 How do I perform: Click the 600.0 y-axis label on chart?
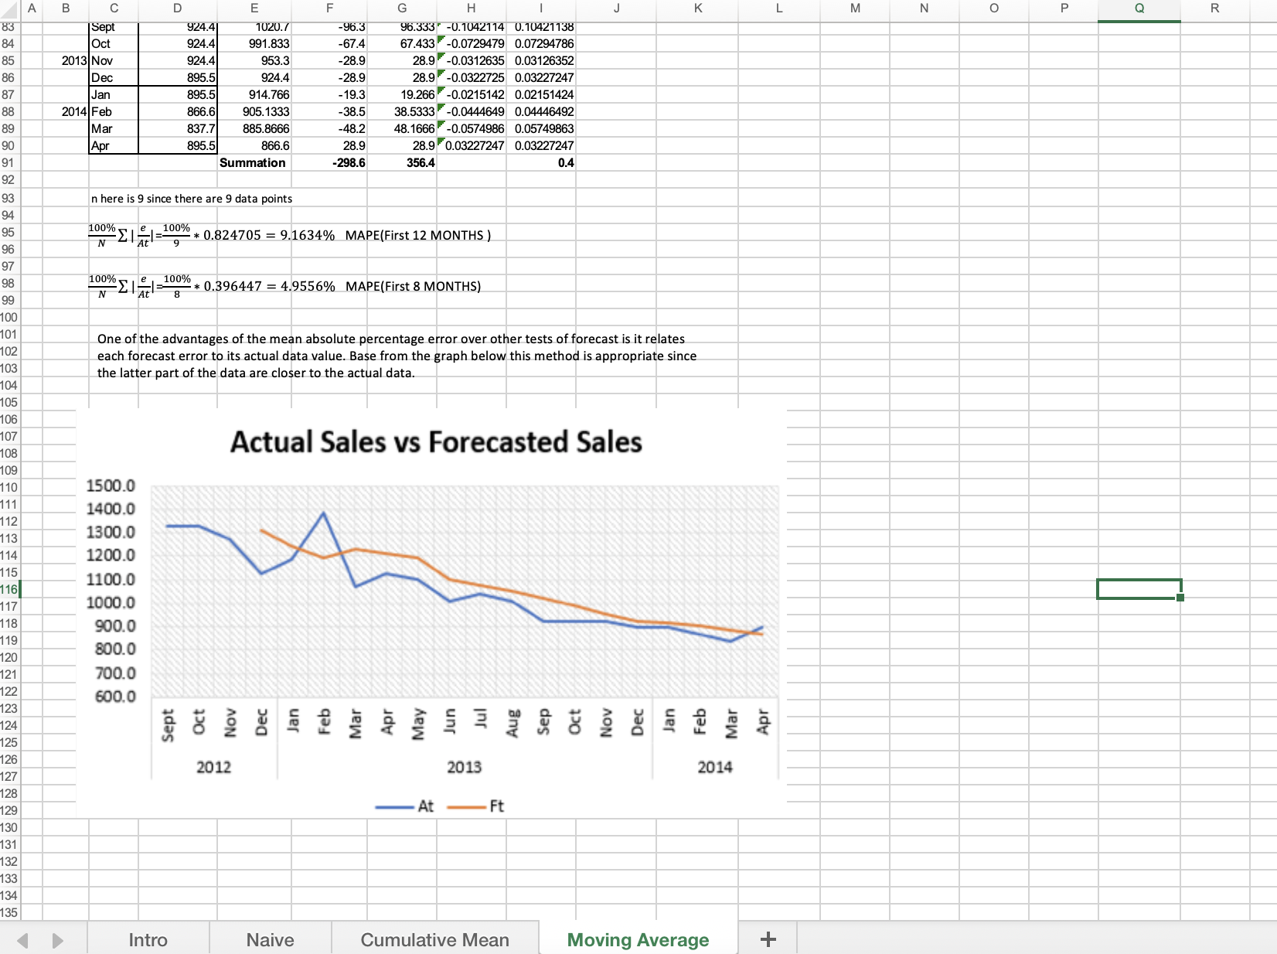tap(115, 697)
